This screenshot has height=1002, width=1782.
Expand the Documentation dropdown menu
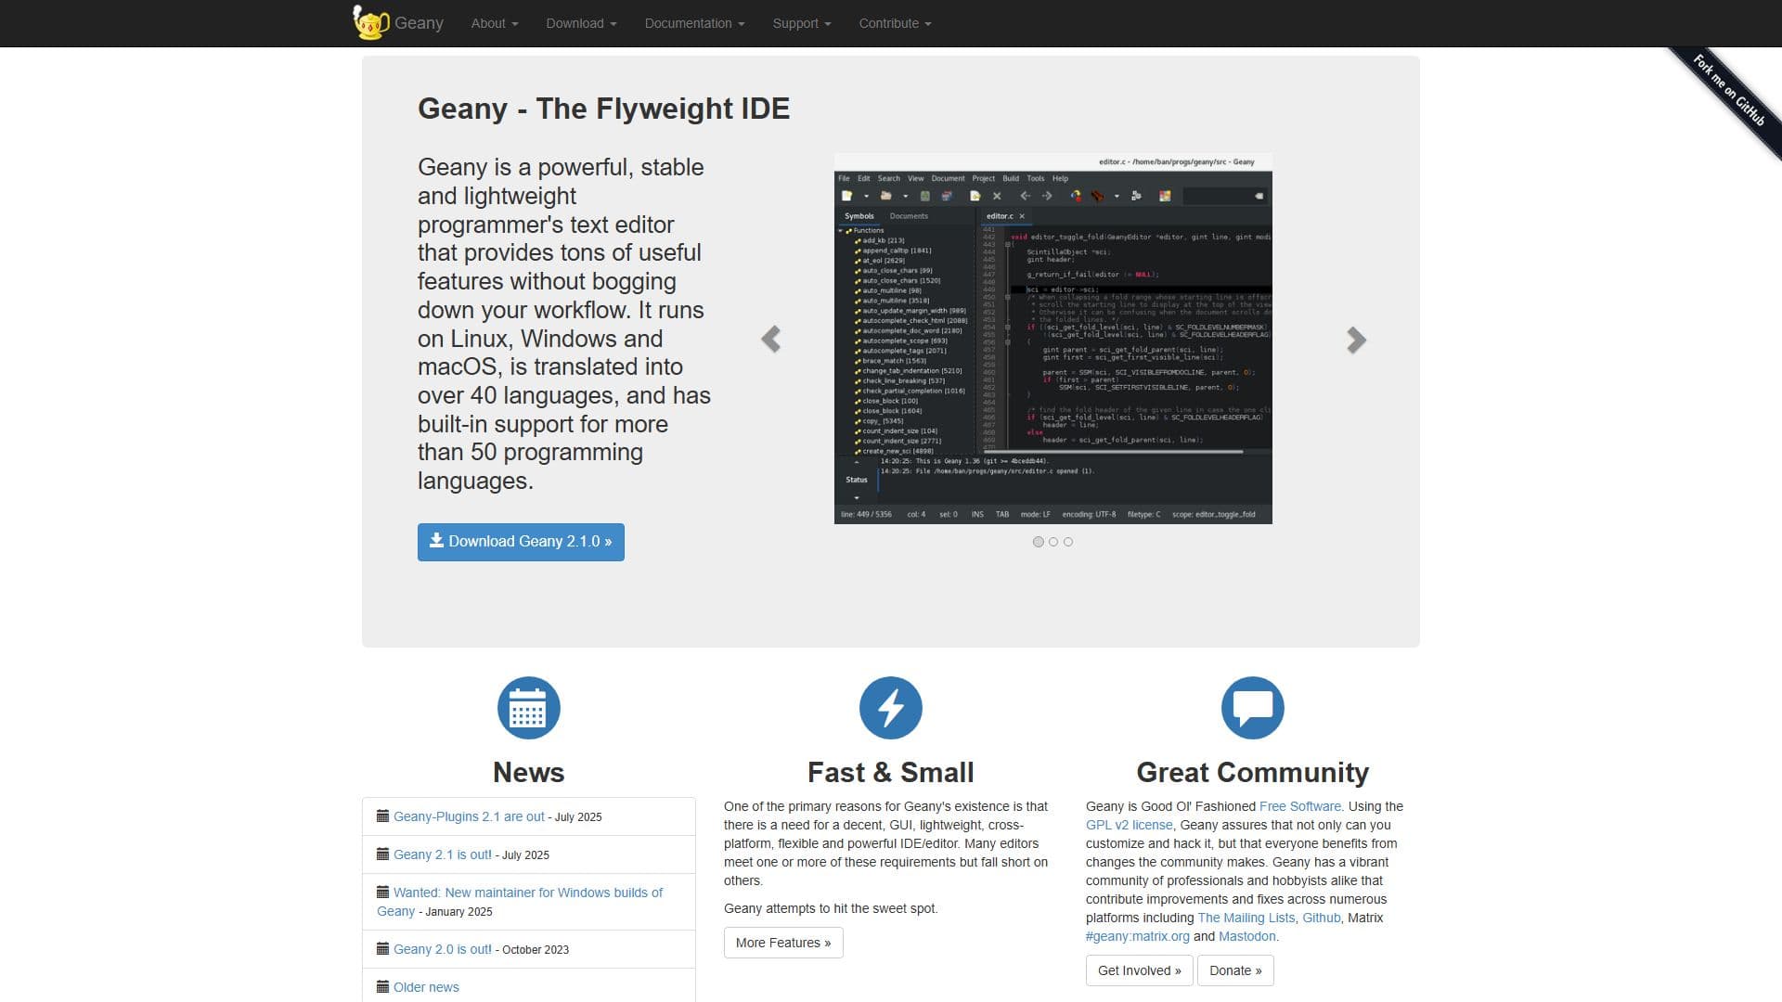coord(694,23)
